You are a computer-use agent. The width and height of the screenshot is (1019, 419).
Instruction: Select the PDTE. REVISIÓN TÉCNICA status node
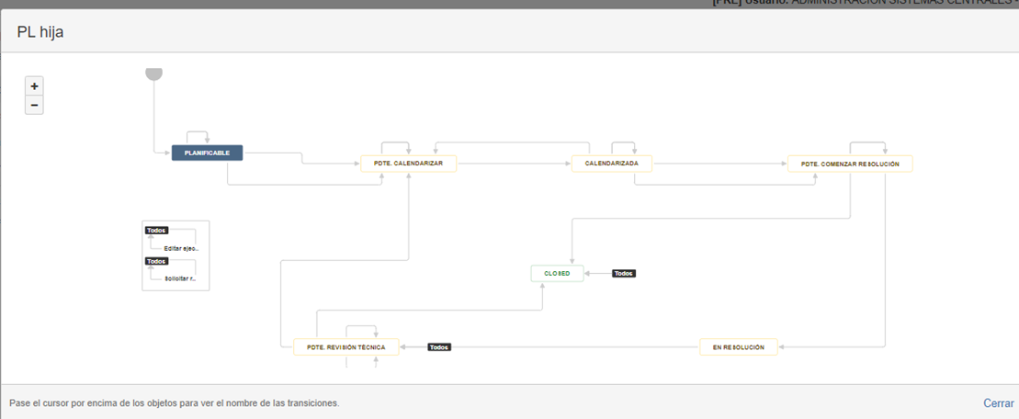click(346, 347)
